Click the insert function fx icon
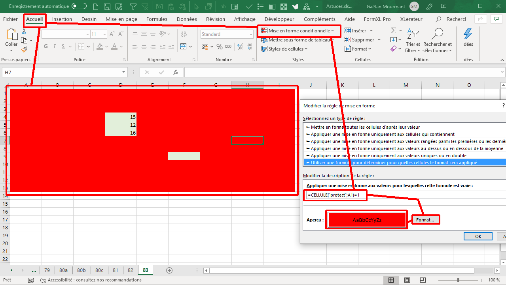 click(x=176, y=72)
